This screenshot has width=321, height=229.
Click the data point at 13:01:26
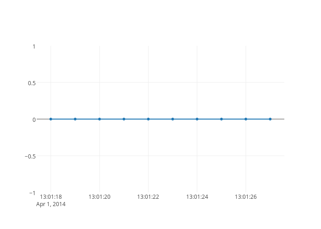pos(246,119)
